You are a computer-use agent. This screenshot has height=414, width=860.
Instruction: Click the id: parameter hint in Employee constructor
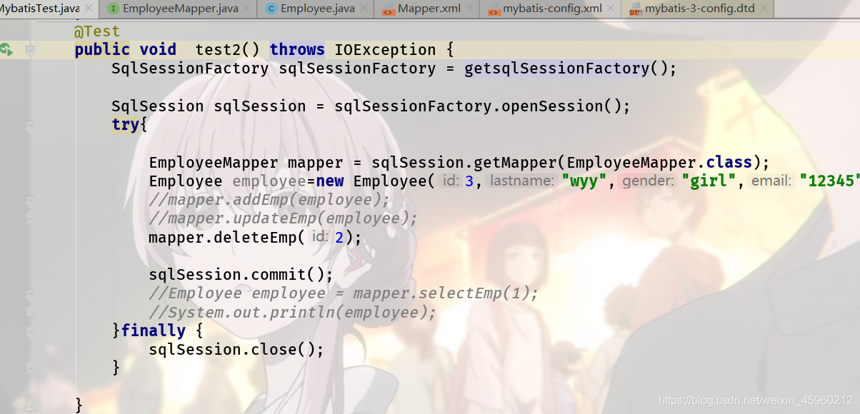(451, 181)
